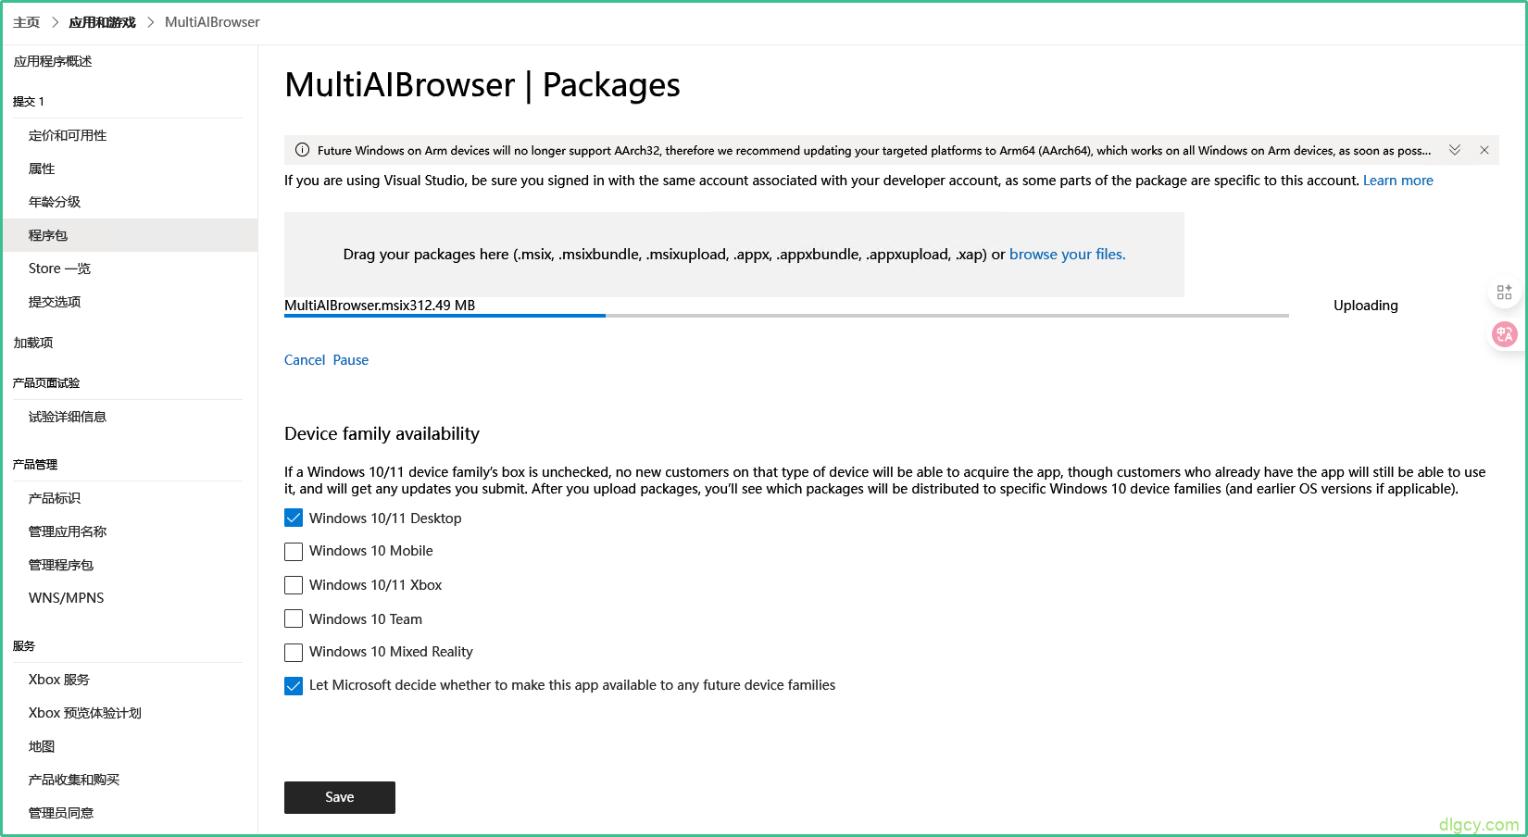Click the upload progress bar

[x=785, y=316]
